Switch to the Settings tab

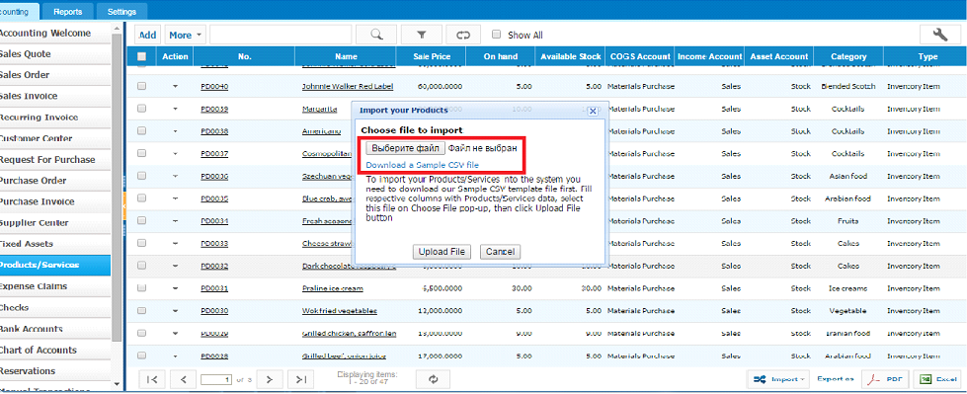coord(121,11)
